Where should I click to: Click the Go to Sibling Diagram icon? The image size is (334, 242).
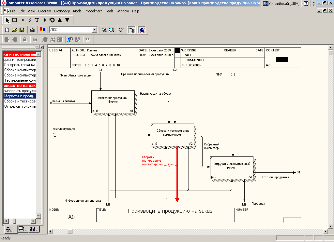(x=52, y=20)
